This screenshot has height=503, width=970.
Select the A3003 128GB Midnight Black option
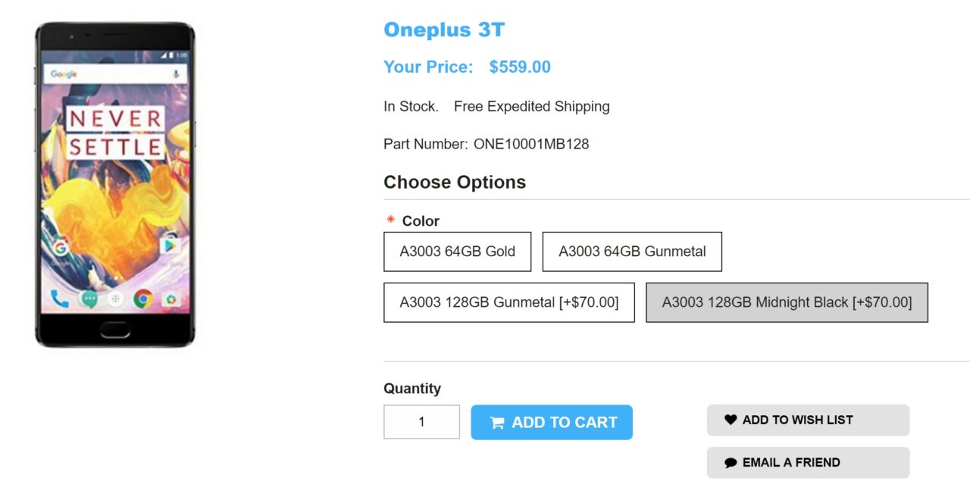787,302
